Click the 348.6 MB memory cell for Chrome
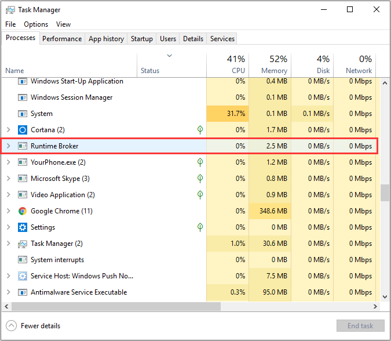Image resolution: width=391 pixels, height=341 pixels. point(270,211)
